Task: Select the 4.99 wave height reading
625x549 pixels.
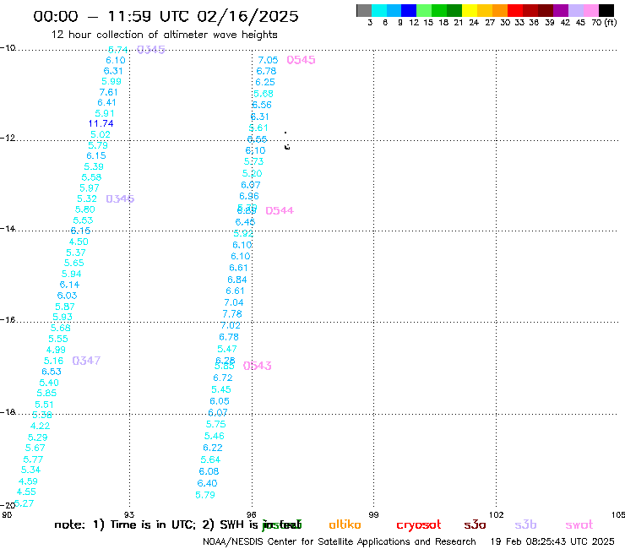Action: click(56, 350)
